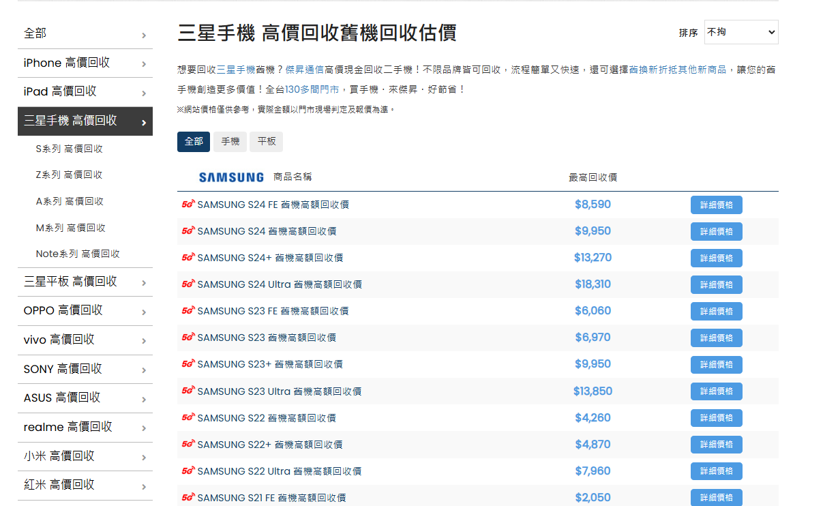Click 詳細價格 for SAMSUNG S22 at $4,260
Screen dimensions: 823x506
click(x=716, y=417)
